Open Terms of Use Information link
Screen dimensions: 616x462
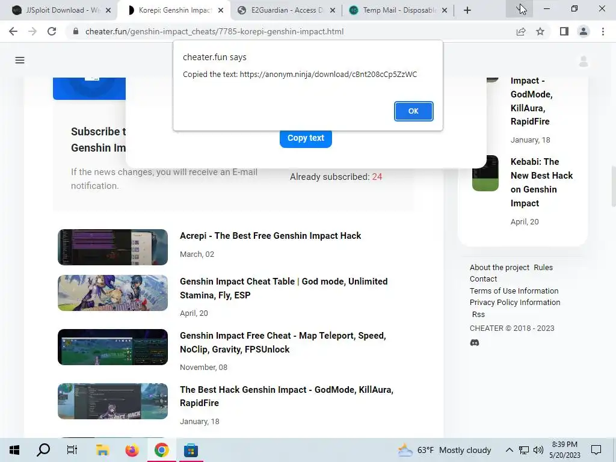point(514,291)
